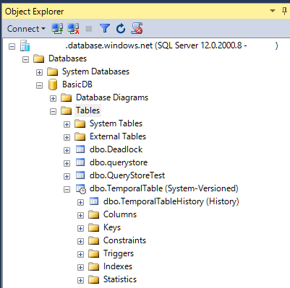Select the BasicDB database
The width and height of the screenshot is (290, 288).
[77, 84]
